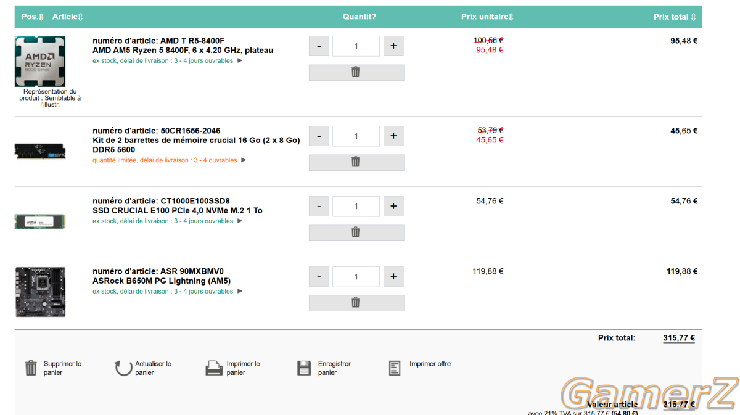
Task: Increase quantity of Crucial DDR5 memory kit
Action: (x=393, y=136)
